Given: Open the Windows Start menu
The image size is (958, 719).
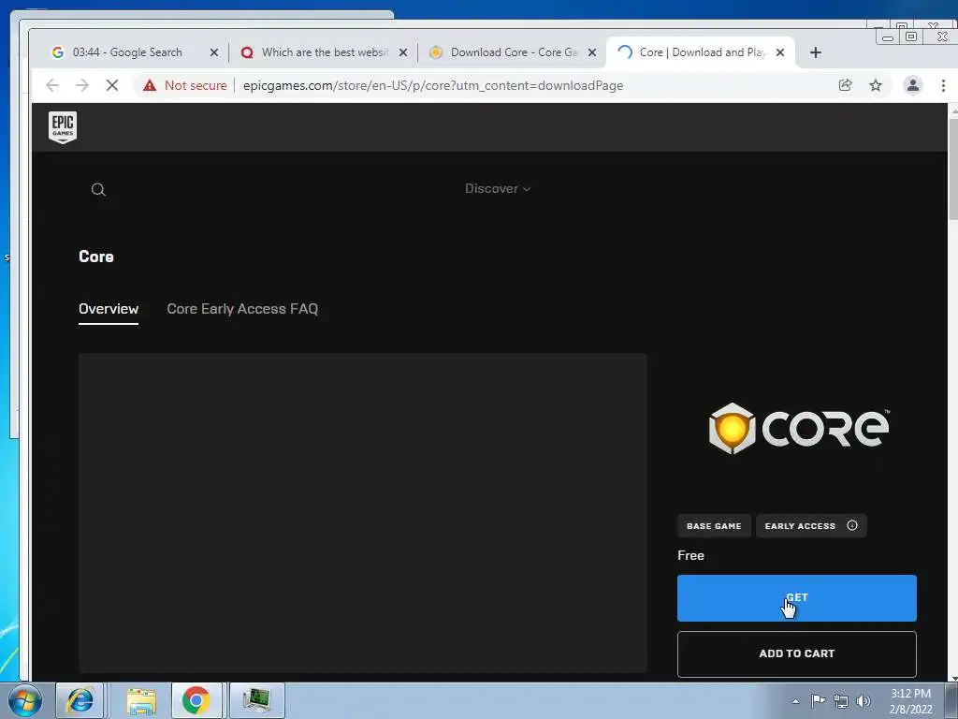Looking at the screenshot, I should click(23, 700).
